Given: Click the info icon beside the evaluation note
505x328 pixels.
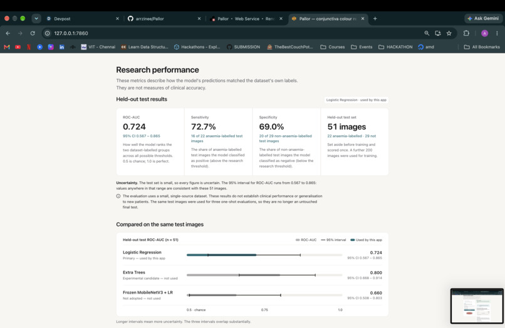Looking at the screenshot, I should [118, 196].
